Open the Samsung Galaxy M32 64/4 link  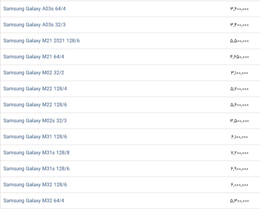pos(34,200)
